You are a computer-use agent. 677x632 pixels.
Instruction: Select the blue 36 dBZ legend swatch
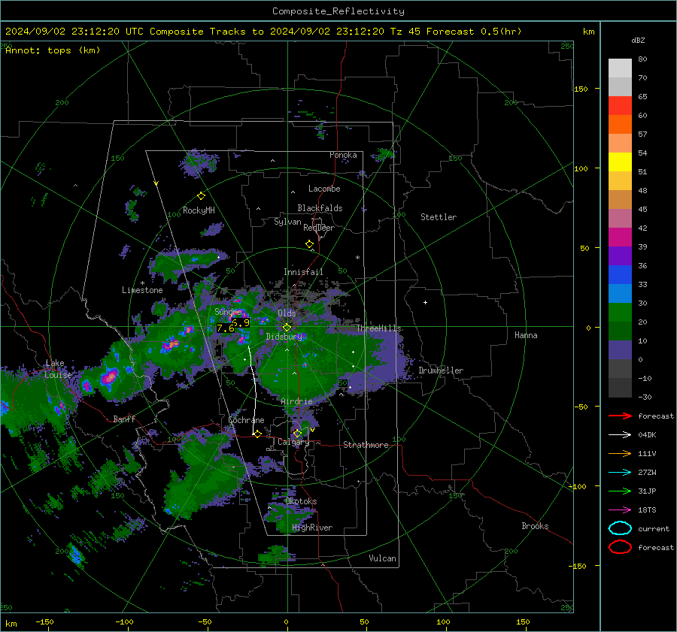pos(620,274)
